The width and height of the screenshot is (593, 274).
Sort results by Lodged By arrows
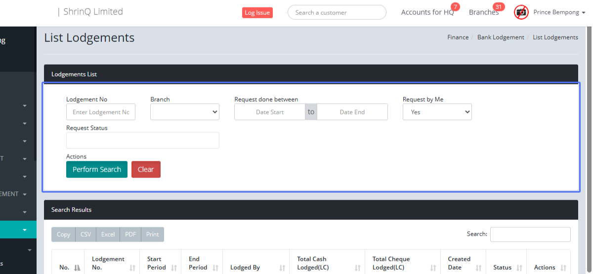tap(282, 268)
